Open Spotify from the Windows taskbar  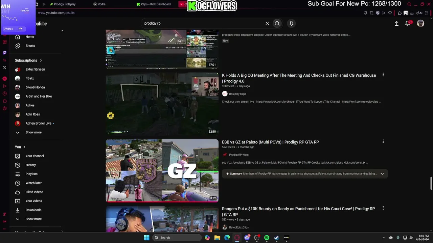click(x=267, y=238)
